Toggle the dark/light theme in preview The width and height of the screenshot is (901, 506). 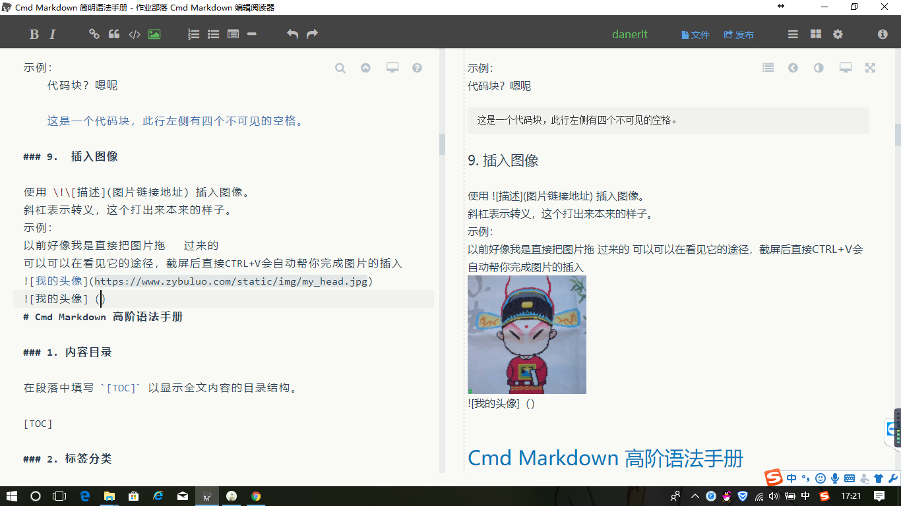click(819, 68)
